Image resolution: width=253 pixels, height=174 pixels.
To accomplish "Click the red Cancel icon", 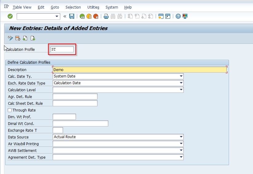I will [x=96, y=16].
